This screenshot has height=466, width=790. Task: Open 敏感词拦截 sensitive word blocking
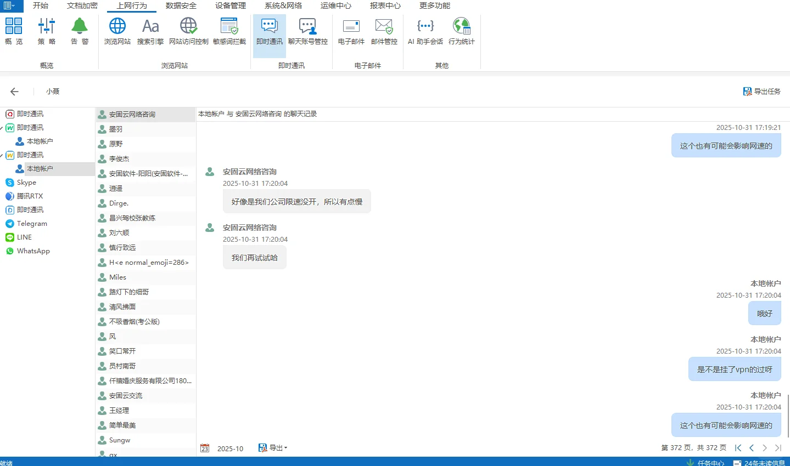pyautogui.click(x=229, y=31)
